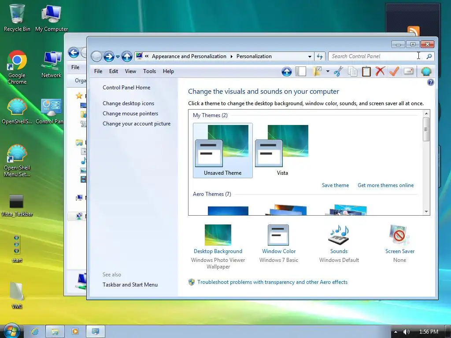Open Sounds settings
The width and height of the screenshot is (451, 338).
pyautogui.click(x=339, y=243)
